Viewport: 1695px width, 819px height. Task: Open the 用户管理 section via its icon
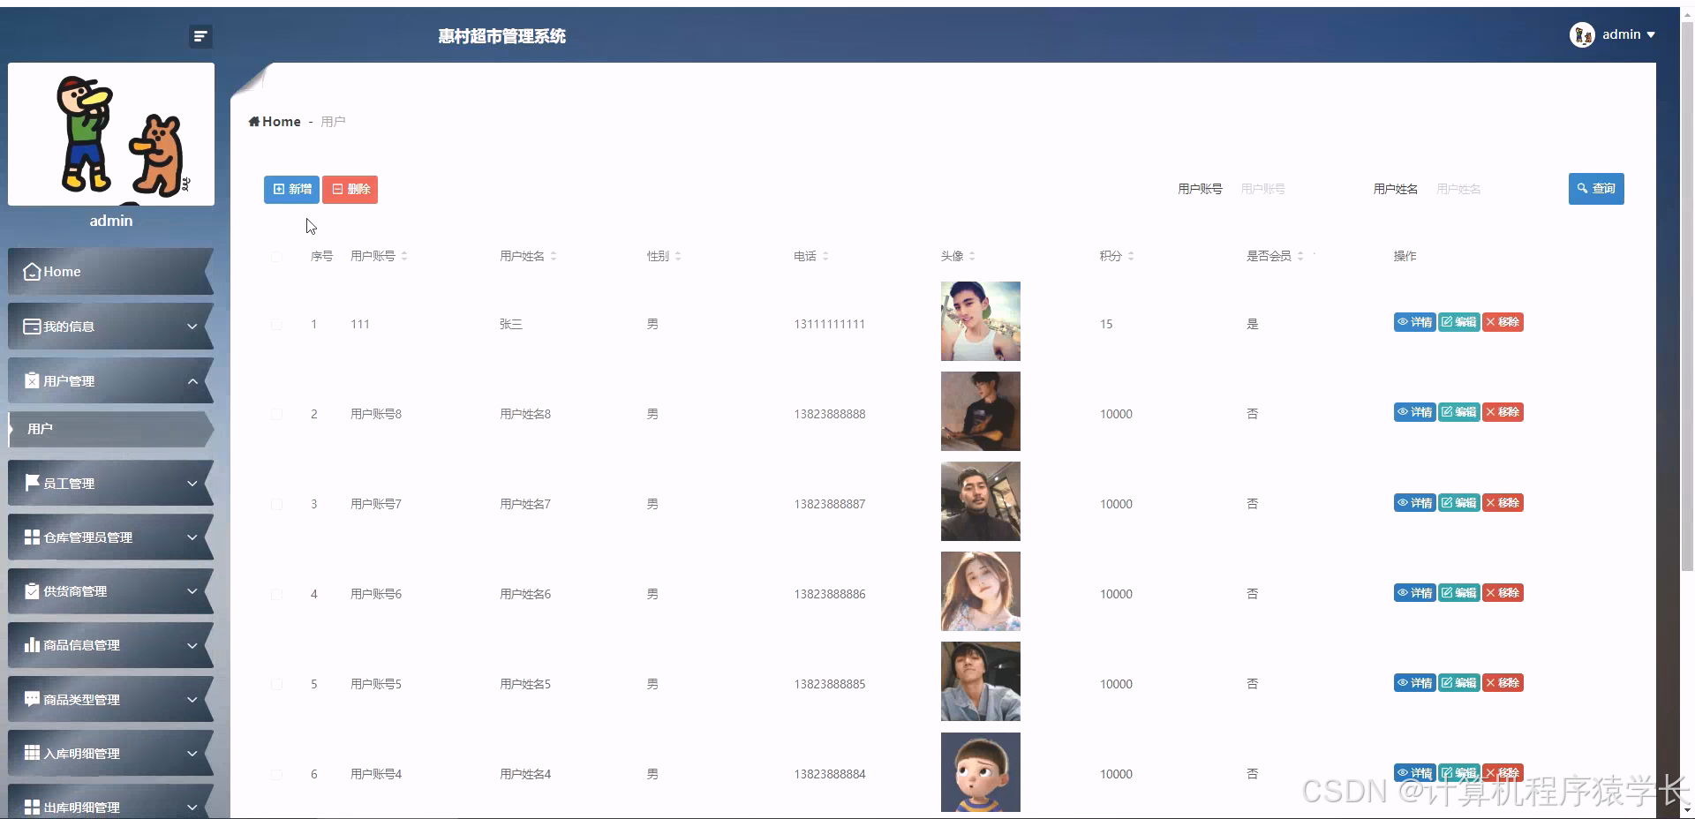[x=31, y=380]
